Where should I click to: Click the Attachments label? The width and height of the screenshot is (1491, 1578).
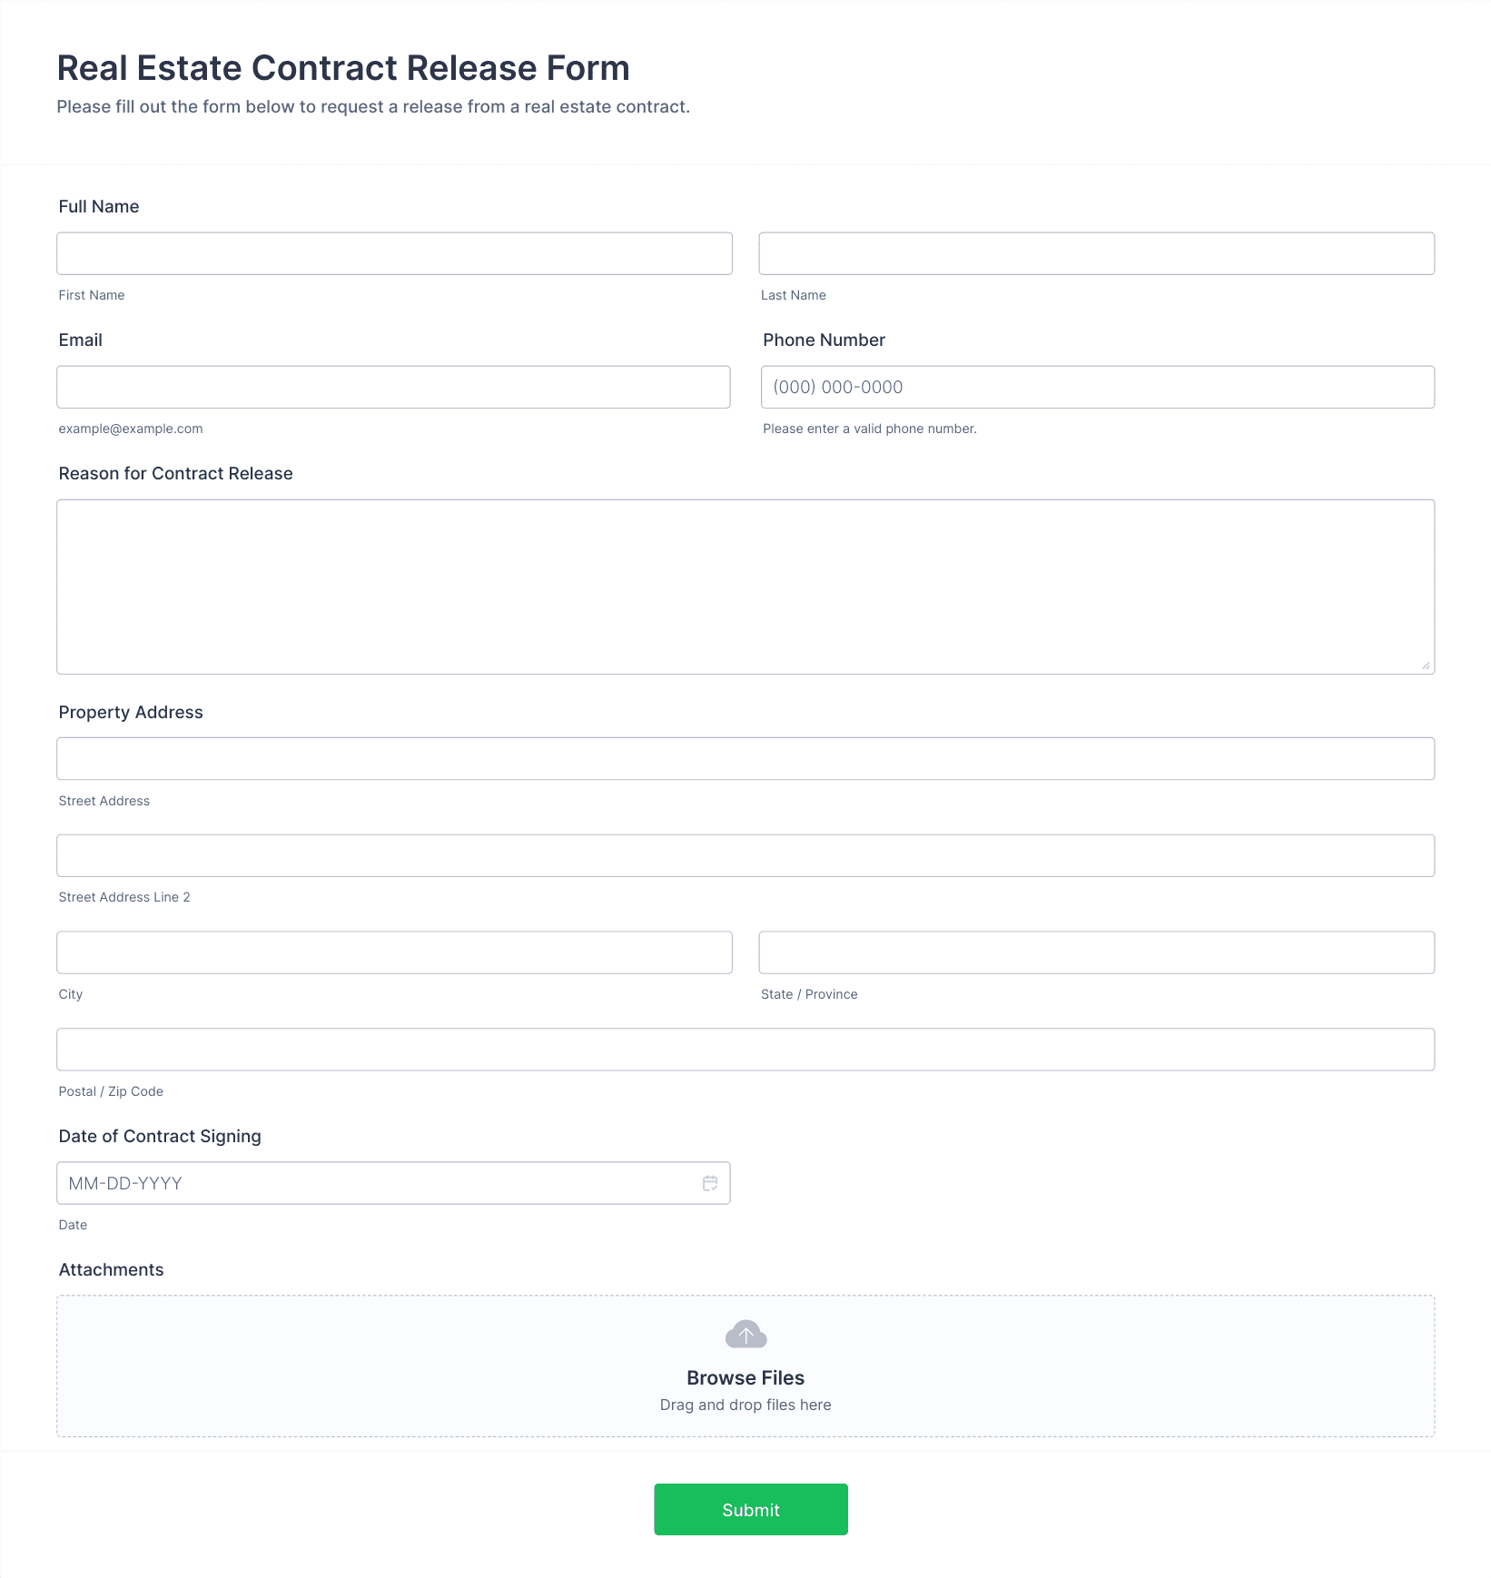tap(111, 1269)
